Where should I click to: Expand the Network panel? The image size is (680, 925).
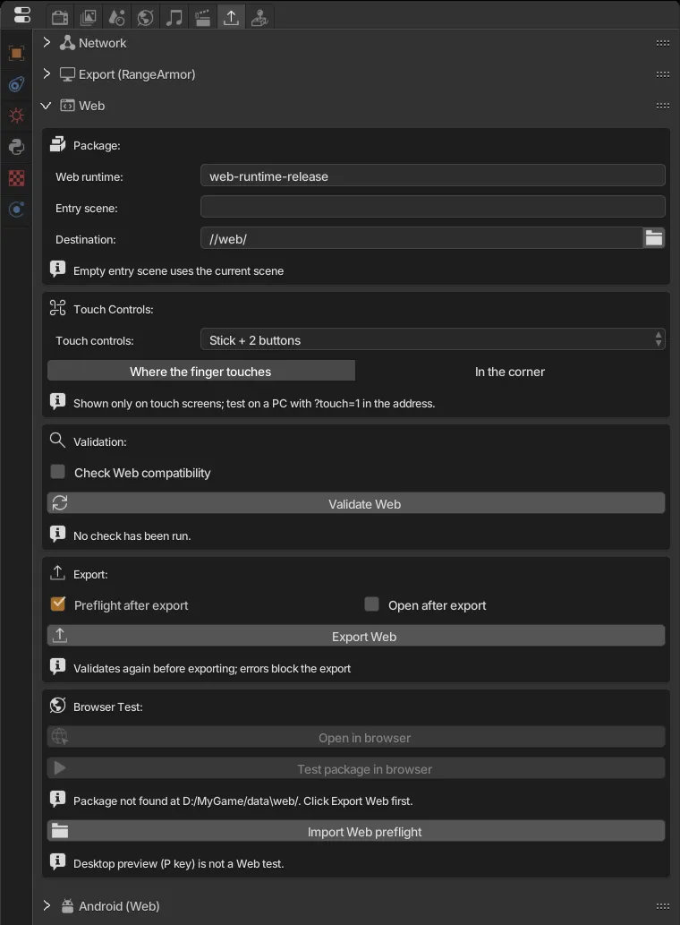click(47, 42)
